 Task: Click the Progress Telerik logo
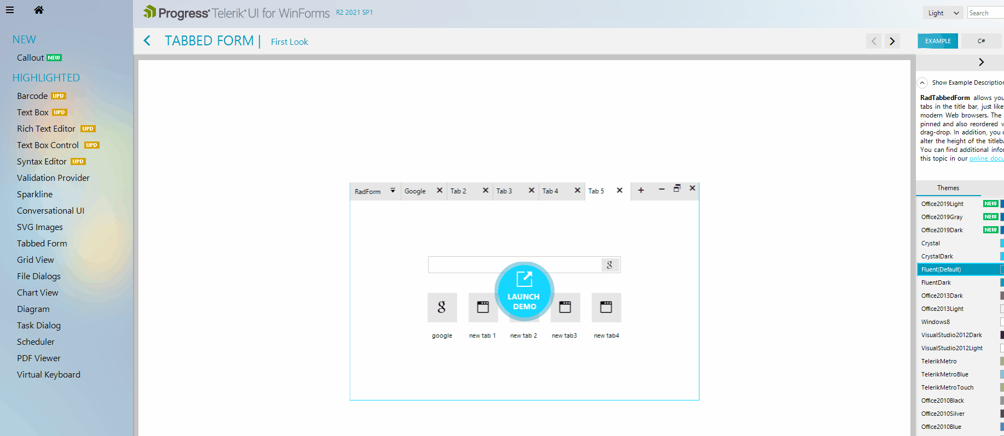(236, 13)
